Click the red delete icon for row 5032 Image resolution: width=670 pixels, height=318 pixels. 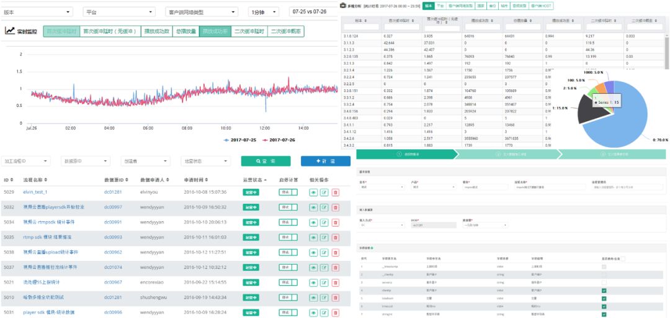(335, 207)
